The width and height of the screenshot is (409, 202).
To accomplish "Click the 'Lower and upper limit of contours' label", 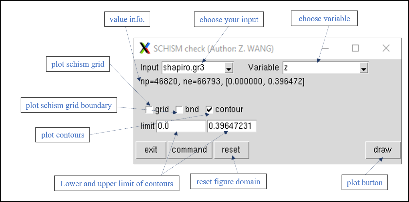I will (x=117, y=183).
